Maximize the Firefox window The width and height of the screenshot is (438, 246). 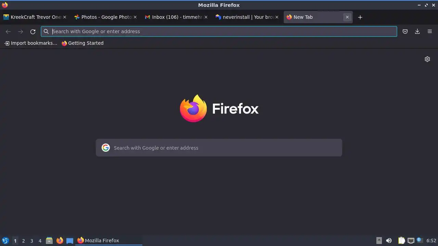[426, 5]
